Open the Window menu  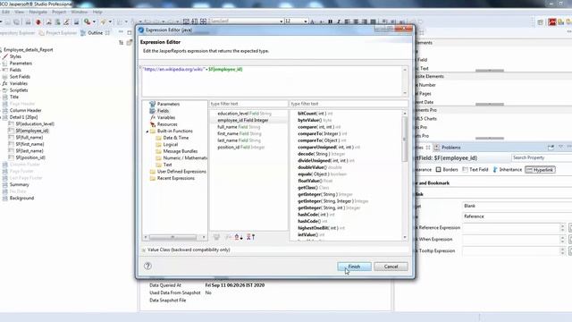(x=80, y=12)
